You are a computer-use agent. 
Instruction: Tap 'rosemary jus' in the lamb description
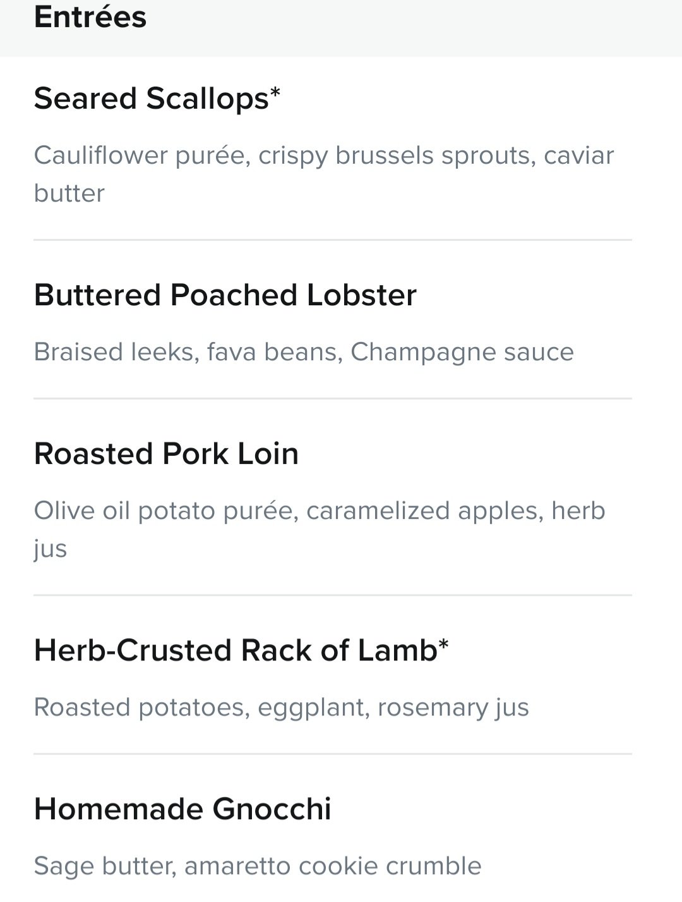pos(453,707)
